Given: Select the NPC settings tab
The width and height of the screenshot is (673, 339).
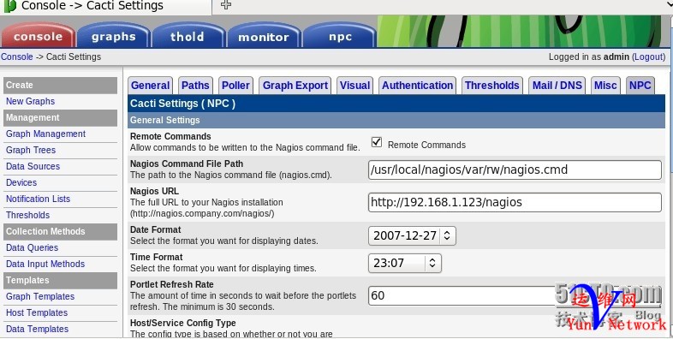Looking at the screenshot, I should pyautogui.click(x=640, y=86).
